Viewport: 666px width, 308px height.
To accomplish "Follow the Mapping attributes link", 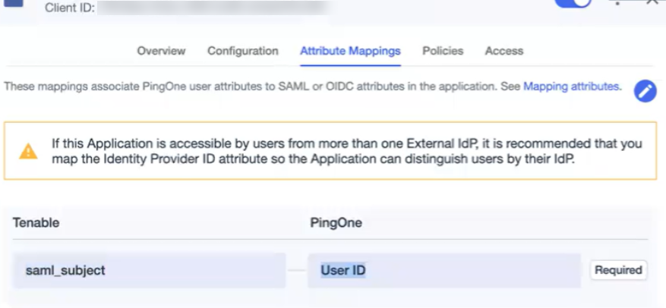I will pyautogui.click(x=571, y=86).
